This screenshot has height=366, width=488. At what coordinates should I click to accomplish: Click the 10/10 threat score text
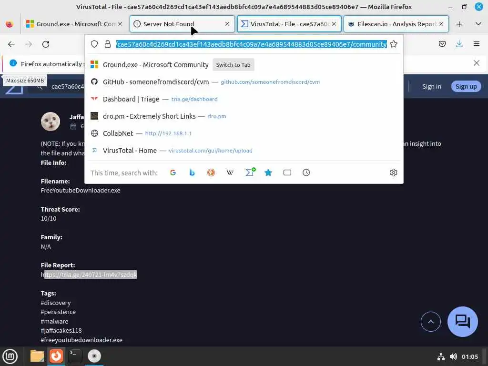49,218
